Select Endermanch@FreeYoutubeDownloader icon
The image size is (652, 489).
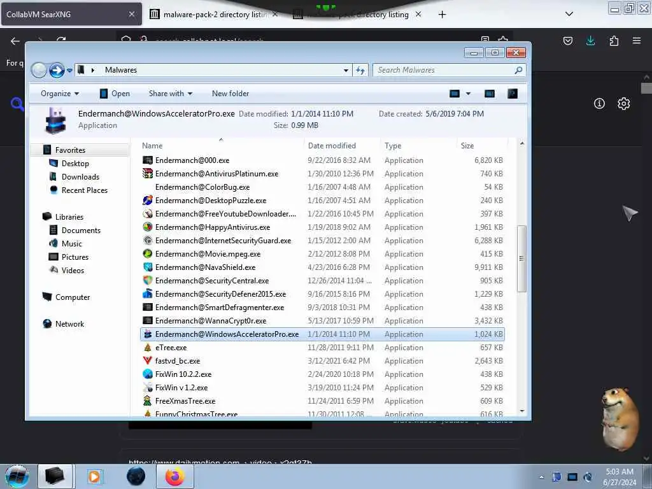[x=148, y=214]
